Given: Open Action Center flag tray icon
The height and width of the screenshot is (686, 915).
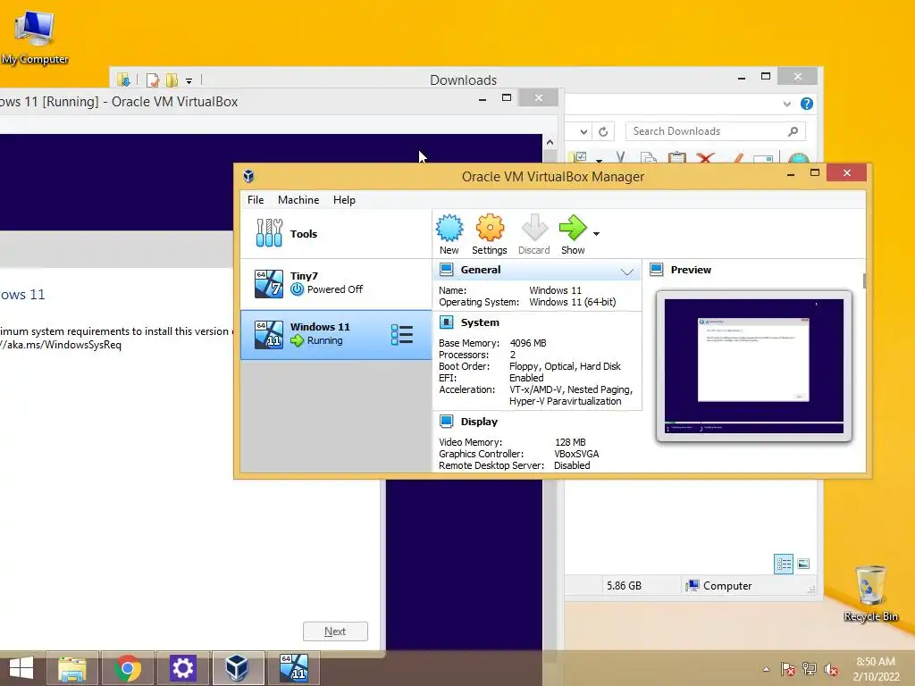Looking at the screenshot, I should [x=788, y=669].
